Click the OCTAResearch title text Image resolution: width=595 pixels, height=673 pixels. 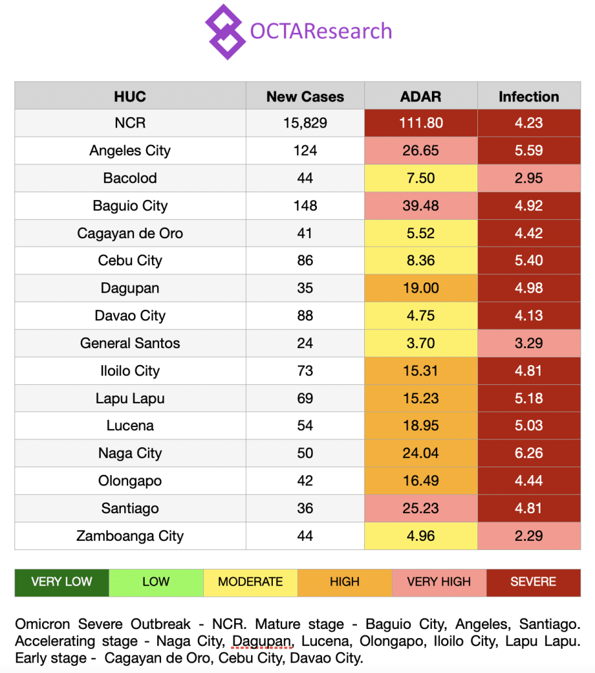point(321,31)
